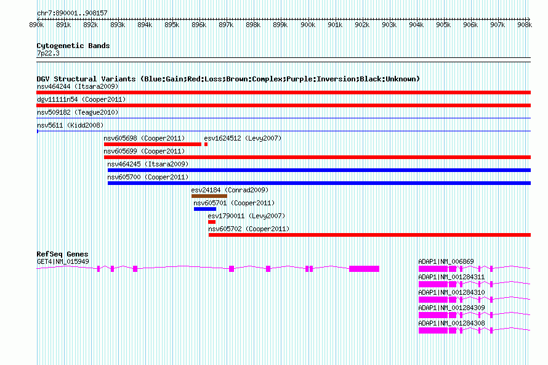Viewport: 548px width, 365px height.
Task: Click the brown complex bar esv24184
Action: tap(209, 196)
